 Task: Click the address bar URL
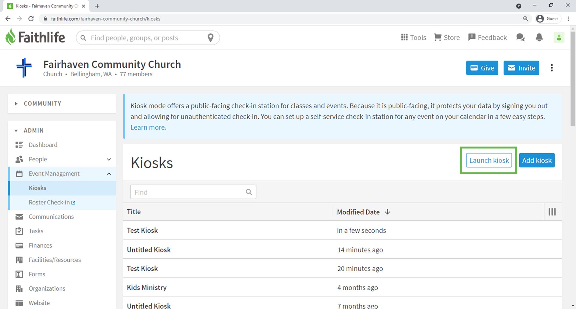coord(106,19)
